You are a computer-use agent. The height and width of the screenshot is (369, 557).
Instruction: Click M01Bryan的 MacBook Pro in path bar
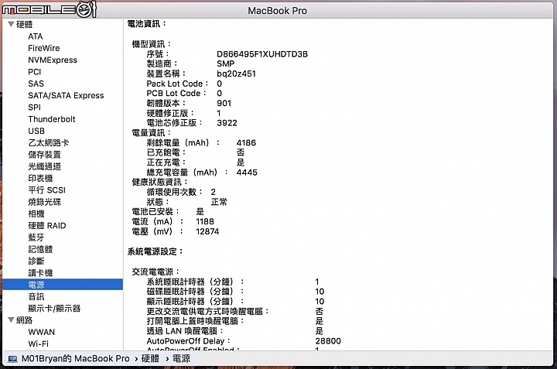[x=75, y=359]
